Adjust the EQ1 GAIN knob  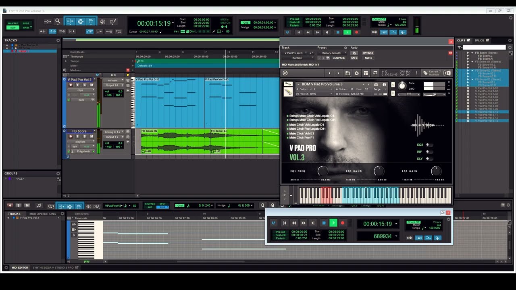pos(436,171)
